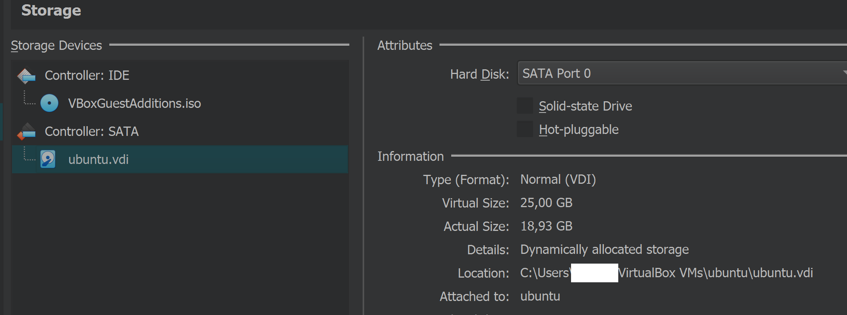Toggle the Hot-pluggable checkbox
The image size is (847, 315).
coord(525,129)
